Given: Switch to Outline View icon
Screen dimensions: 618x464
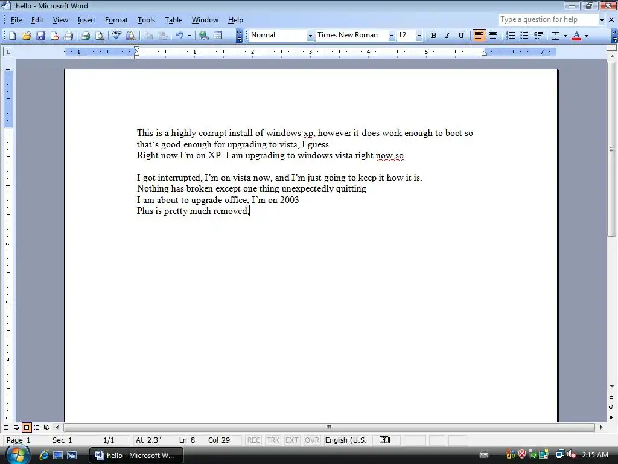Looking at the screenshot, I should (x=37, y=427).
